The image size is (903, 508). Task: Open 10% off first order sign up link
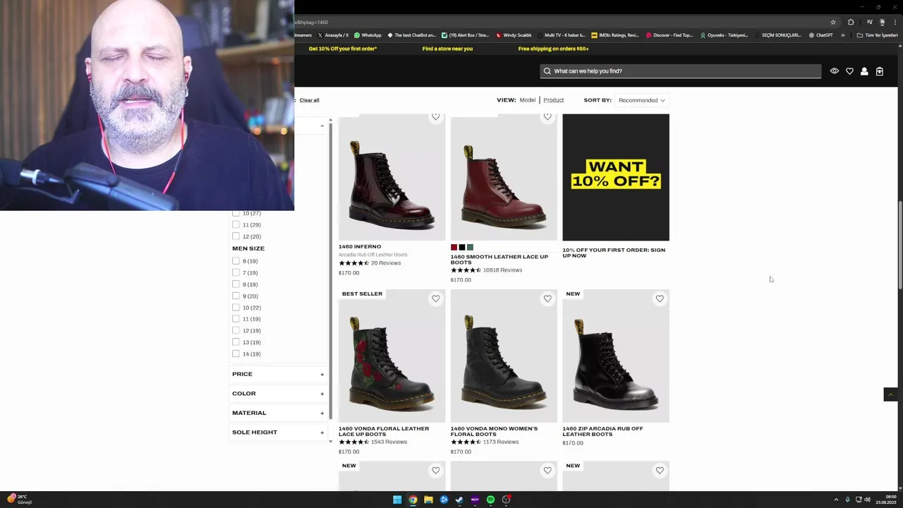click(614, 253)
